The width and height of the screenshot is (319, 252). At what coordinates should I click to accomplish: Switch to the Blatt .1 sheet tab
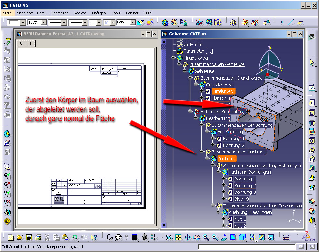26,44
